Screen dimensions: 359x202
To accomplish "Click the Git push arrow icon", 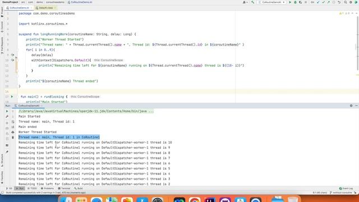I will coord(329,2).
